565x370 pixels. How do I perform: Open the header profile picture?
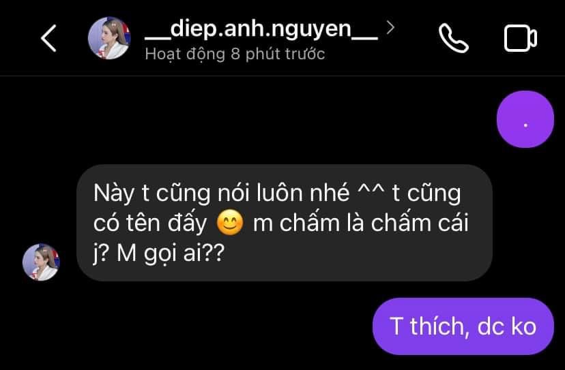tap(109, 37)
